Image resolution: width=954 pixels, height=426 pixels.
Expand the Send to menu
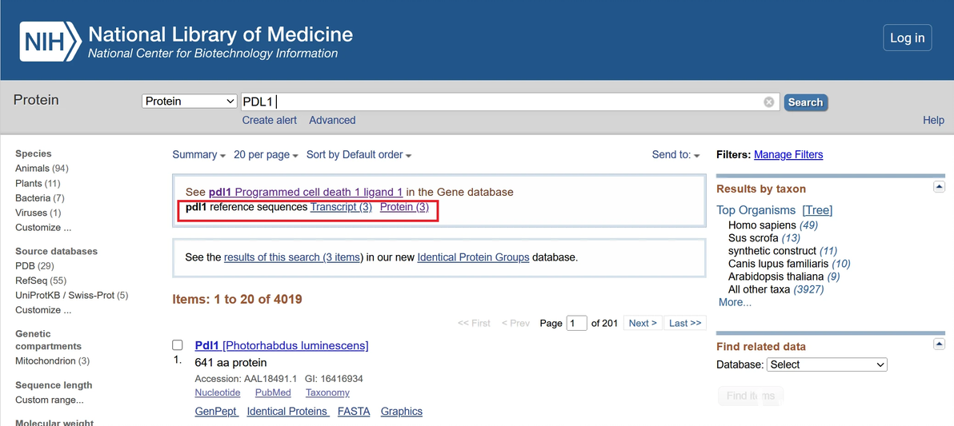(675, 155)
